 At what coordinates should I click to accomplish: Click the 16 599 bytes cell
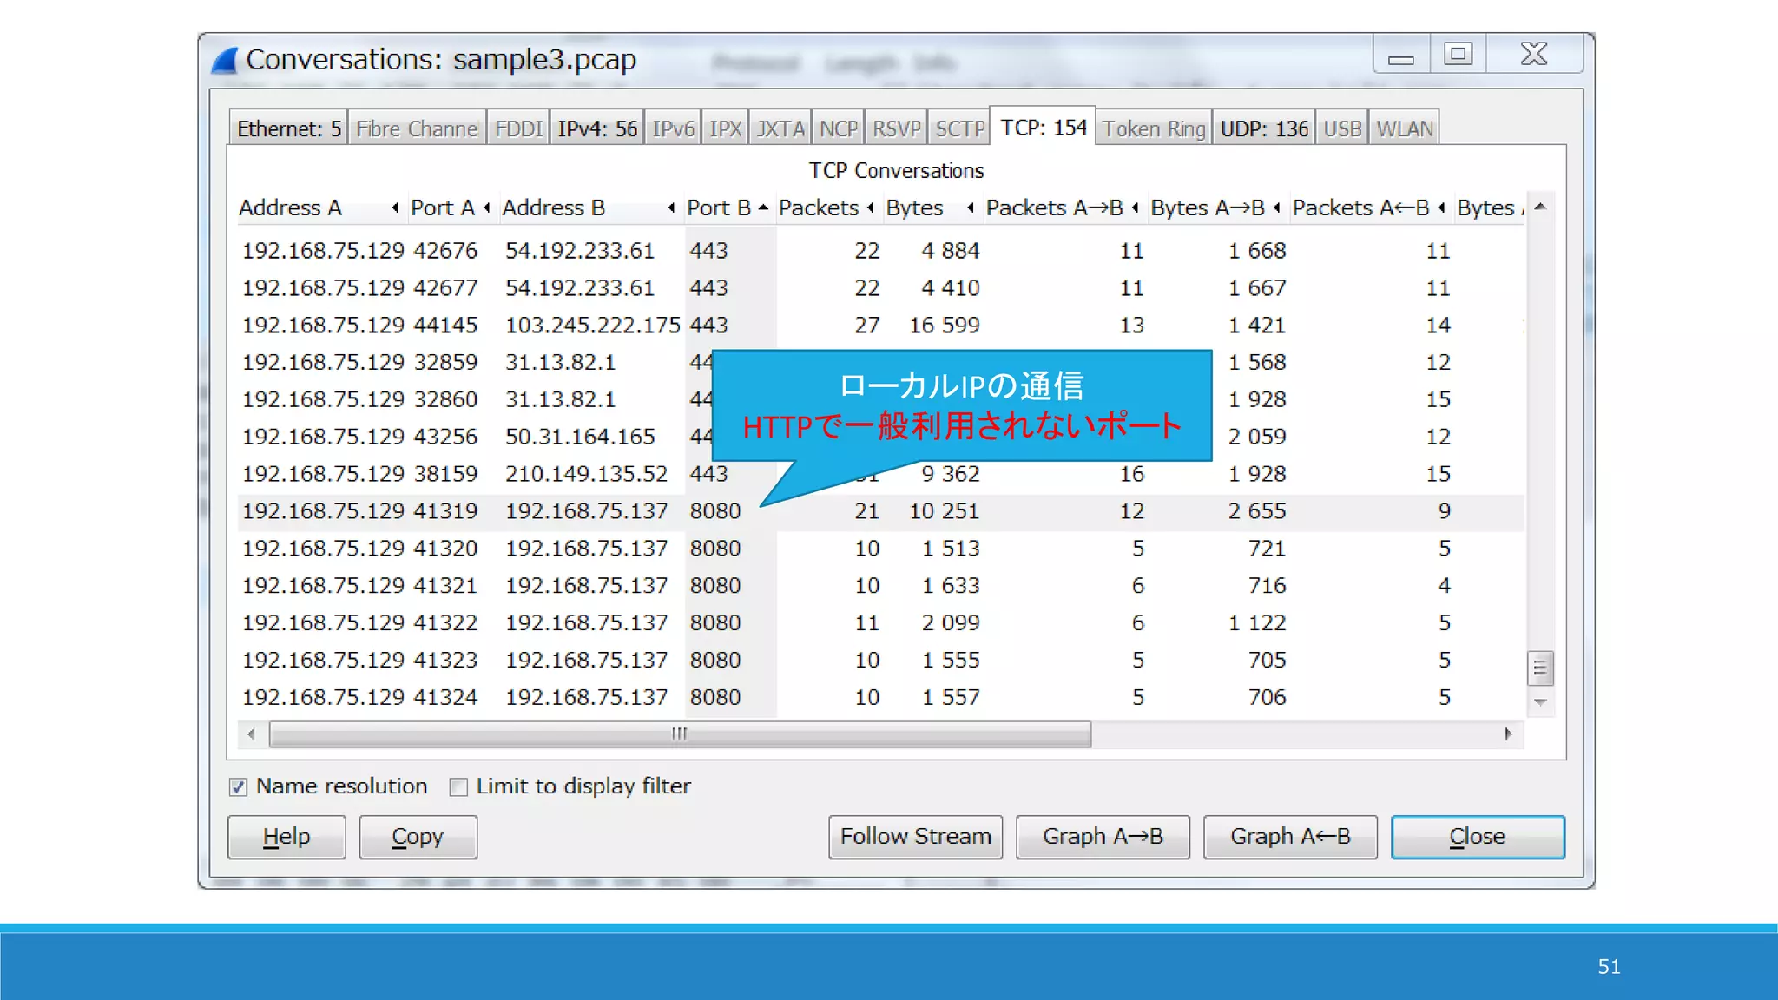point(944,326)
